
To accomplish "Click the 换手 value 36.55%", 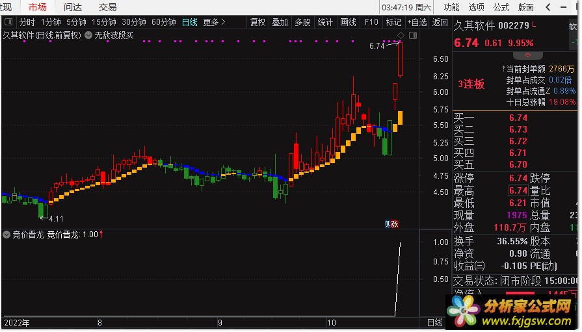I will pos(512,242).
